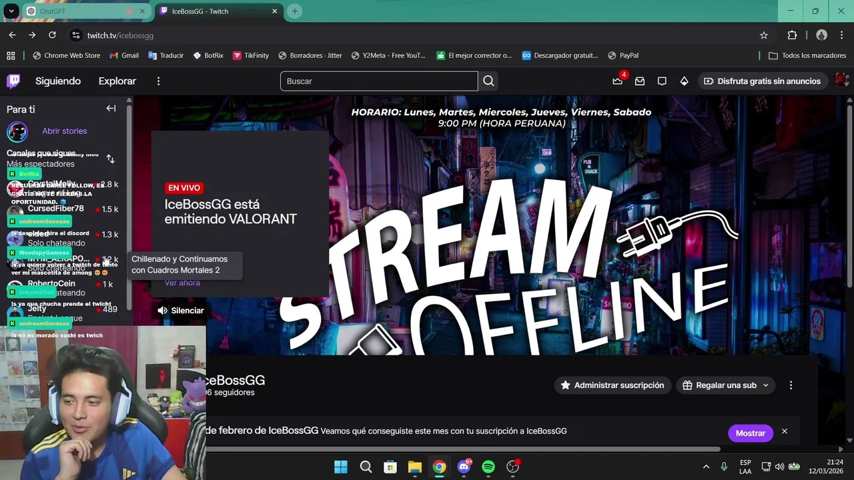Click the Mostrar button

click(751, 433)
